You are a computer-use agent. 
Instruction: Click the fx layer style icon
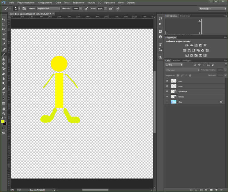(196, 190)
